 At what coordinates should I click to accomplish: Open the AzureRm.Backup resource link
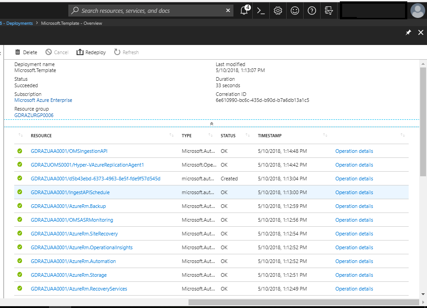tap(68, 206)
